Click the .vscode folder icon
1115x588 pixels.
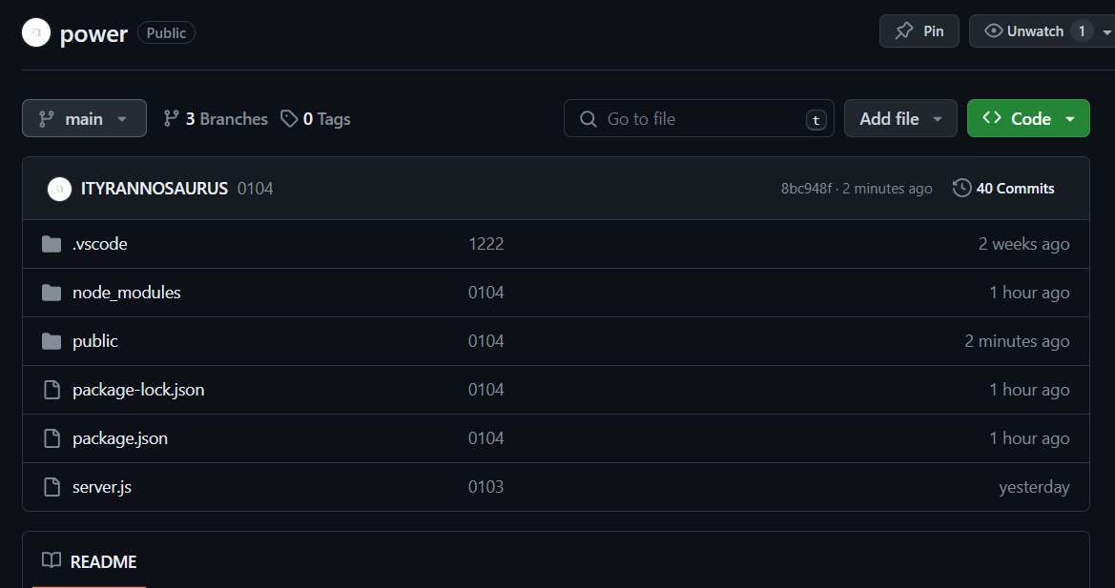(52, 244)
